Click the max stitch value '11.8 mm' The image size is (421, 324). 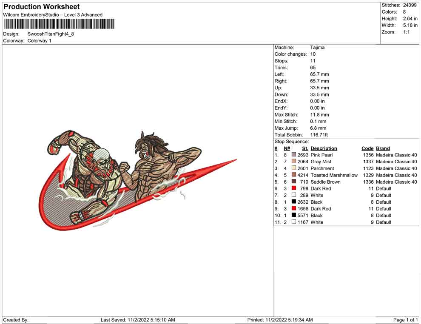pyautogui.click(x=319, y=114)
